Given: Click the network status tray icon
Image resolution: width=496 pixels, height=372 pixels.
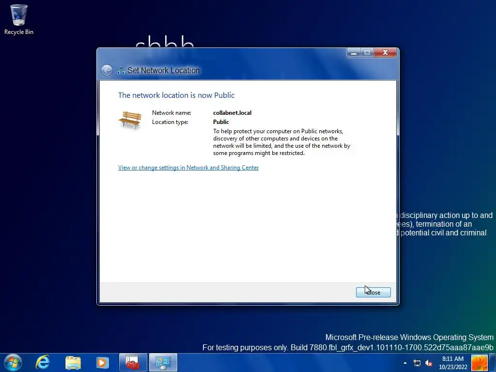Looking at the screenshot, I should point(417,363).
